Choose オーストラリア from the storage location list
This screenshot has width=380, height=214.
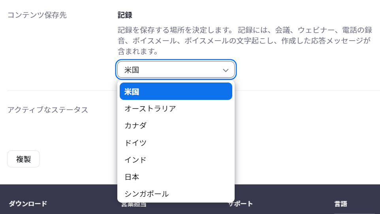(x=176, y=109)
